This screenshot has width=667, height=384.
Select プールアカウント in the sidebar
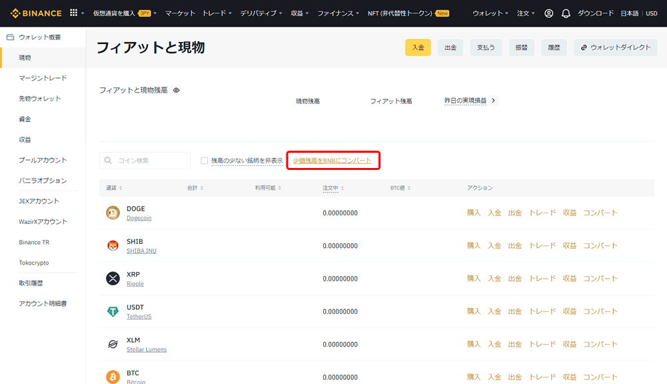pos(43,160)
